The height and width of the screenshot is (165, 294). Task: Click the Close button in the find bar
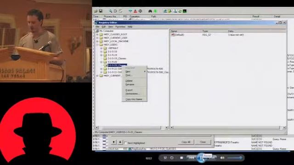click(203, 142)
